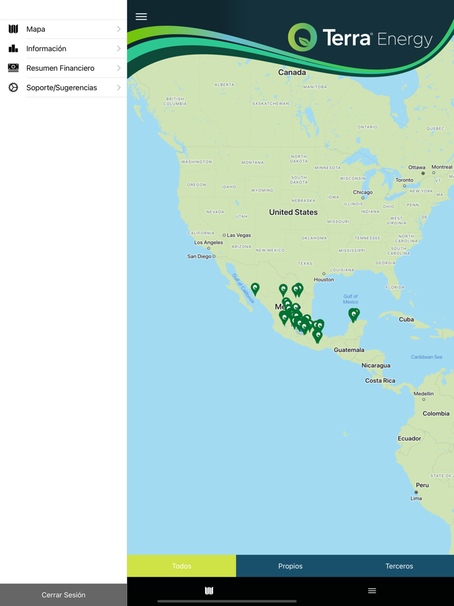
Task: Click the Ecuador label on map
Action: [409, 438]
